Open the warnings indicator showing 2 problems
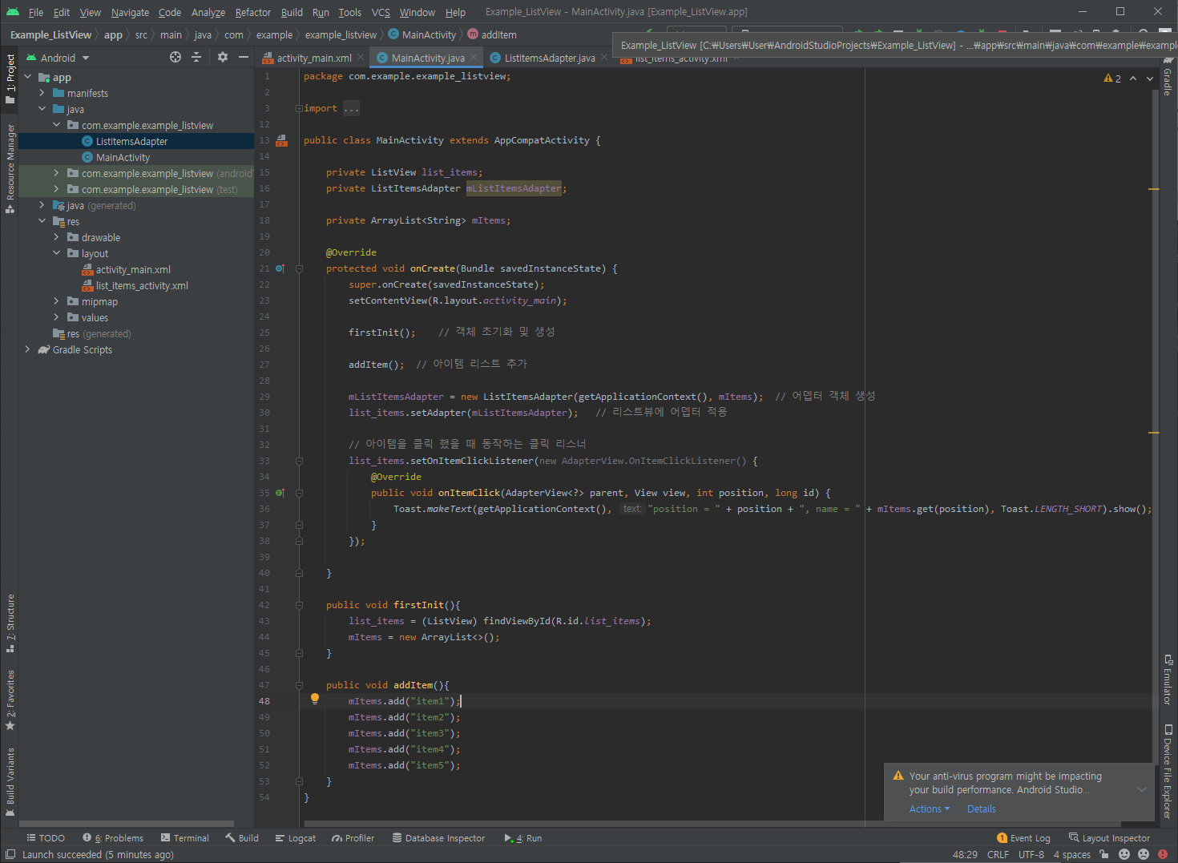This screenshot has width=1178, height=863. [x=1112, y=79]
